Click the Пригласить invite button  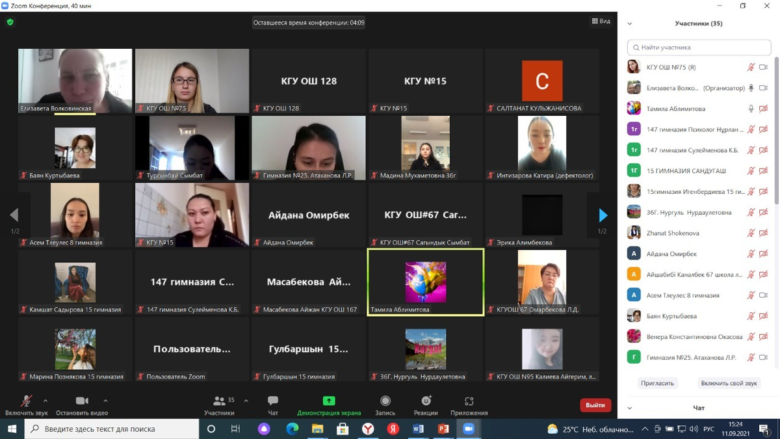click(x=657, y=383)
